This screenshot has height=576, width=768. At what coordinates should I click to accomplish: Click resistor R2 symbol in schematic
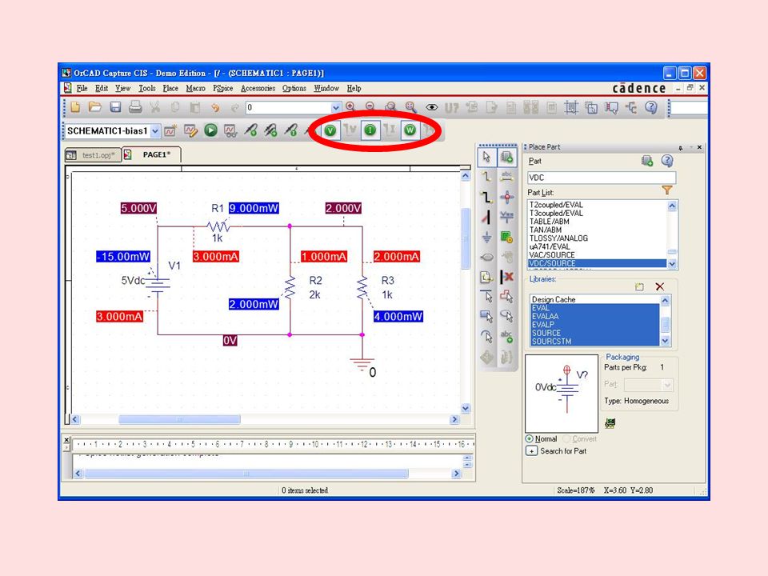coord(290,287)
